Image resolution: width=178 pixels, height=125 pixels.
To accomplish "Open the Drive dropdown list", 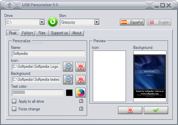I will click(42, 22).
